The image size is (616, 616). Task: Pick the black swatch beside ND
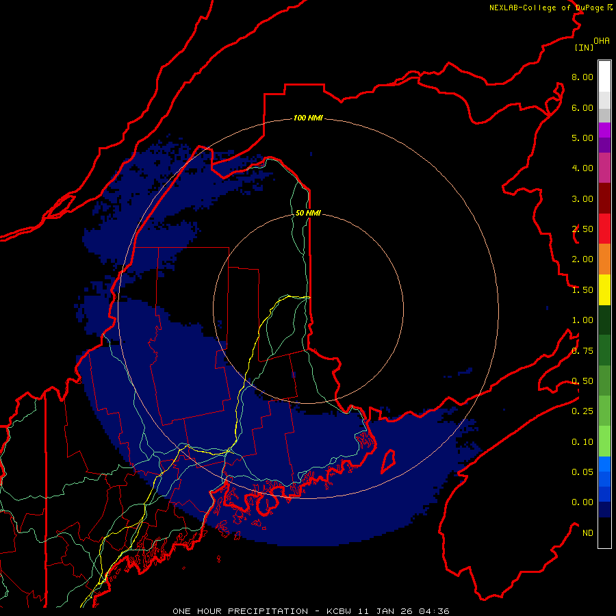click(x=604, y=532)
